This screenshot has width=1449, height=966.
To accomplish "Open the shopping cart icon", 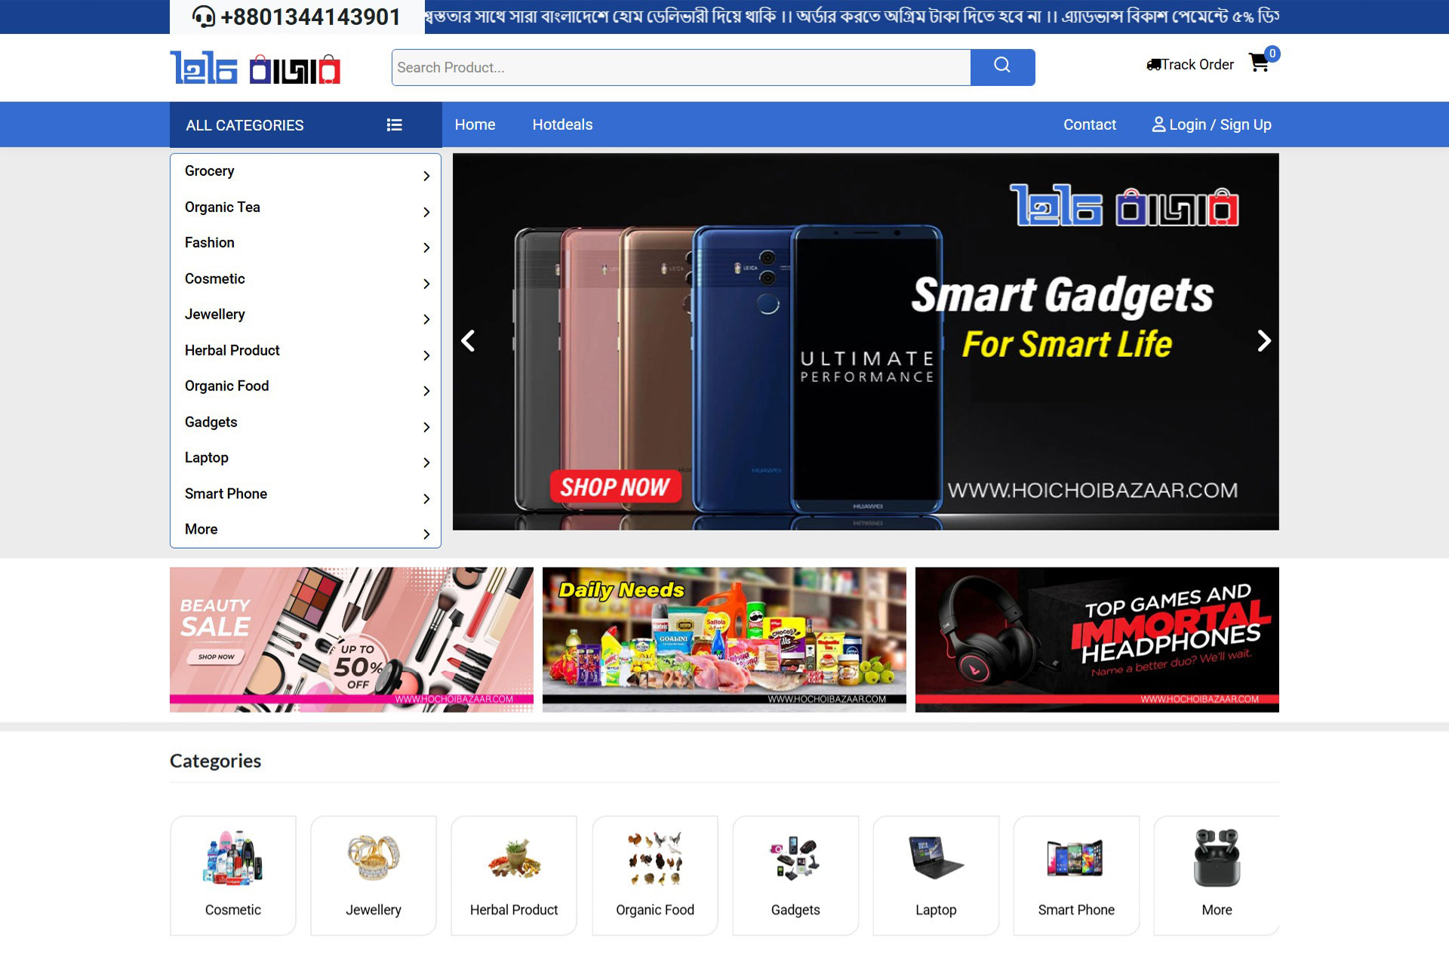I will pyautogui.click(x=1258, y=63).
